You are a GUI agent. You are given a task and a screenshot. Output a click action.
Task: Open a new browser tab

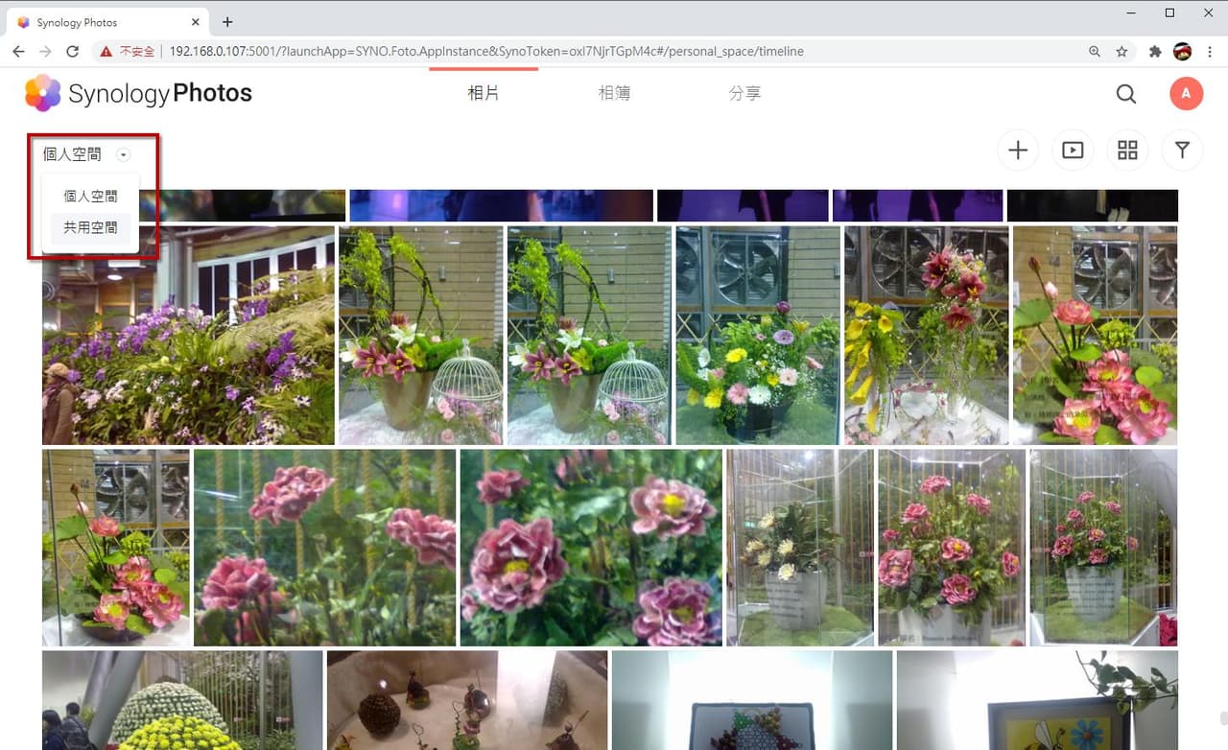[227, 21]
